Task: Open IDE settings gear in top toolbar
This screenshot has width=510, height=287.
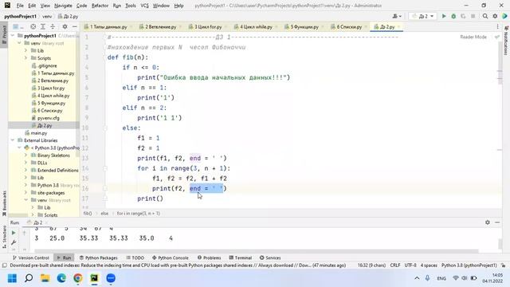Action: pos(495,16)
